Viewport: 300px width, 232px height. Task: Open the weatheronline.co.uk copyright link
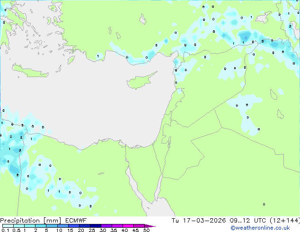tap(260, 228)
